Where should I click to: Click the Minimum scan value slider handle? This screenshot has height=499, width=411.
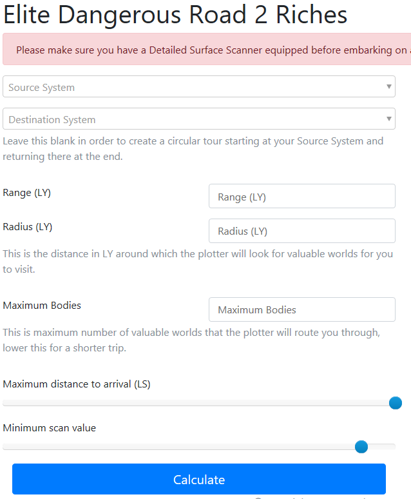pyautogui.click(x=361, y=447)
